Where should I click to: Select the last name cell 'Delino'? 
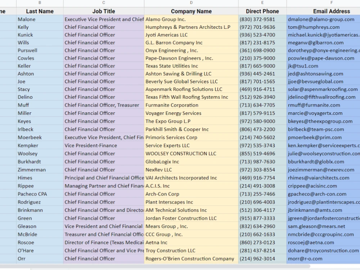point(40,97)
